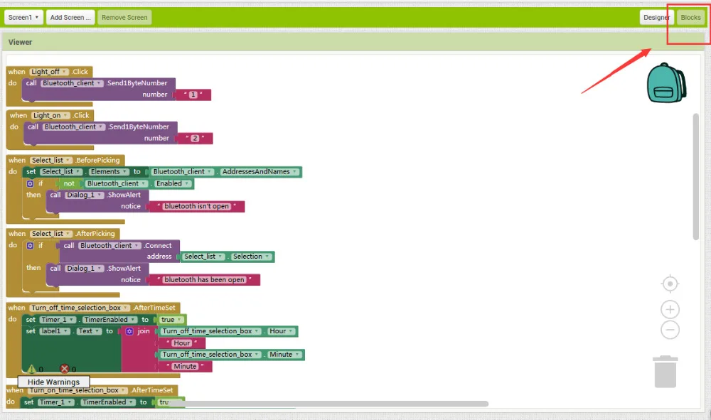Click the Remove Screen button
The image size is (711, 420).
(x=124, y=17)
